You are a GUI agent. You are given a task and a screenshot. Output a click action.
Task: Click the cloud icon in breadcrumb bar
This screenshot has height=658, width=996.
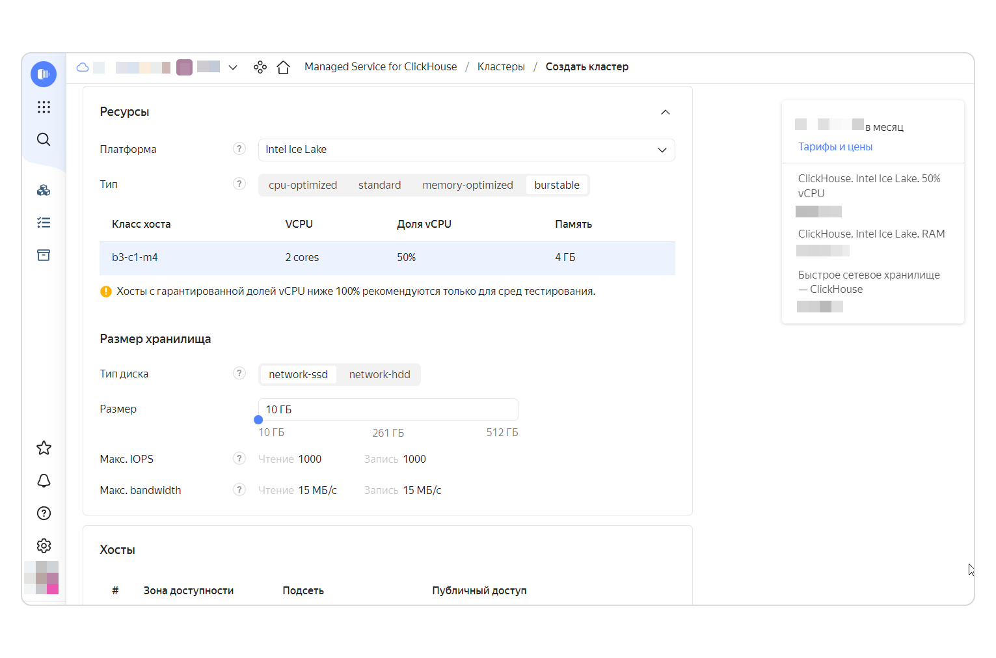(x=83, y=67)
